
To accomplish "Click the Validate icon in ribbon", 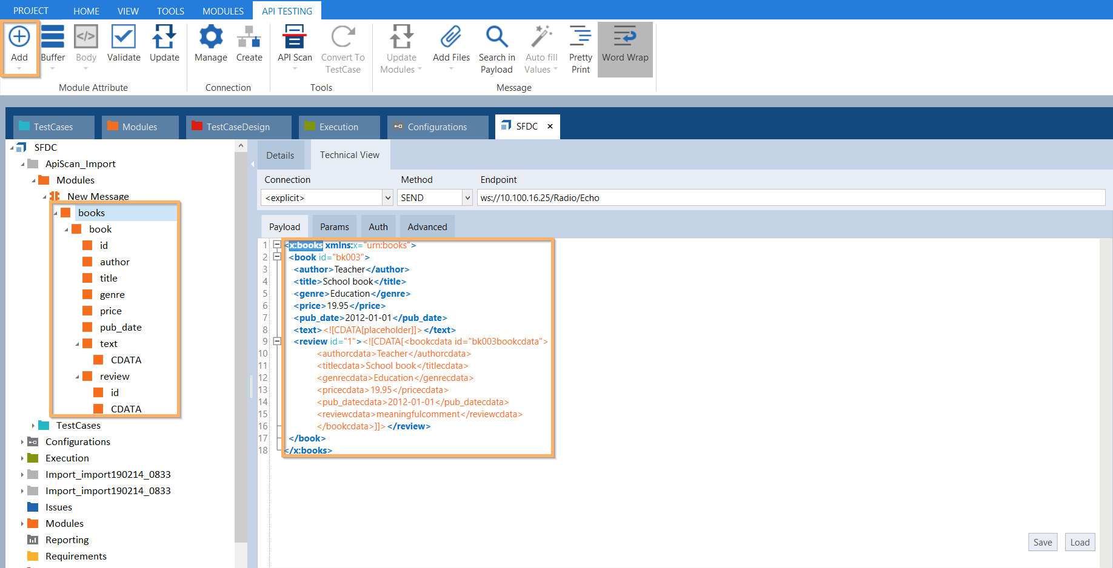I will tap(124, 38).
